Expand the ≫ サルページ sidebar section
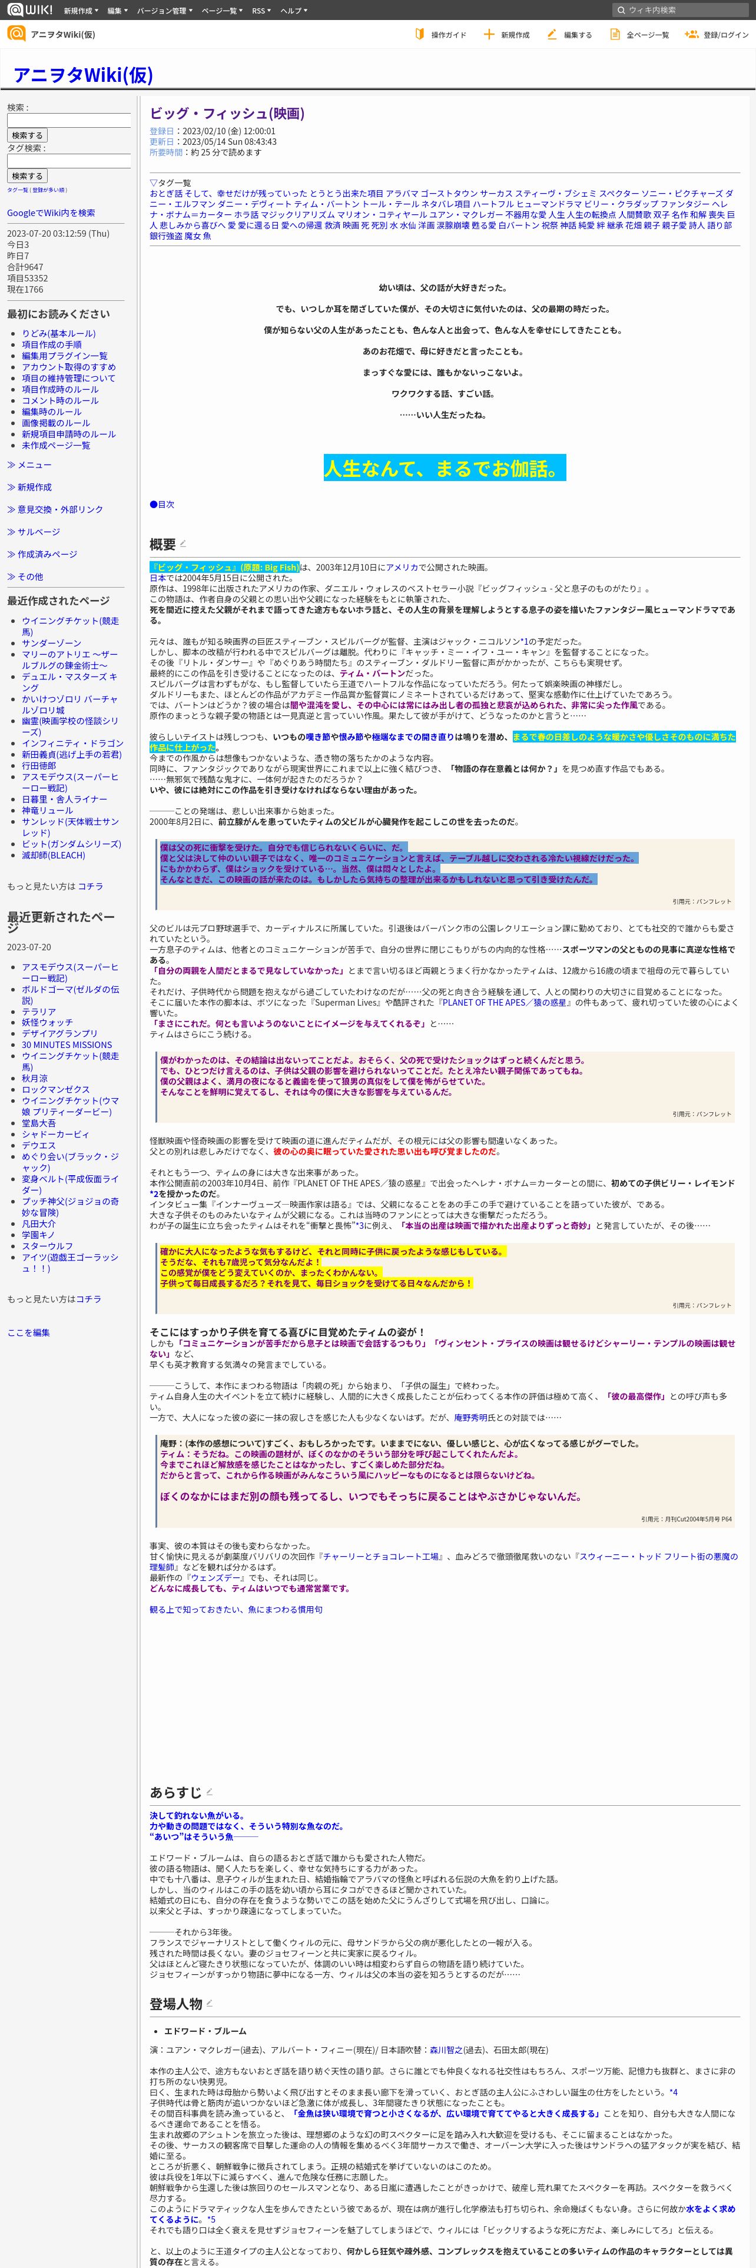The width and height of the screenshot is (756, 2268). coord(34,532)
